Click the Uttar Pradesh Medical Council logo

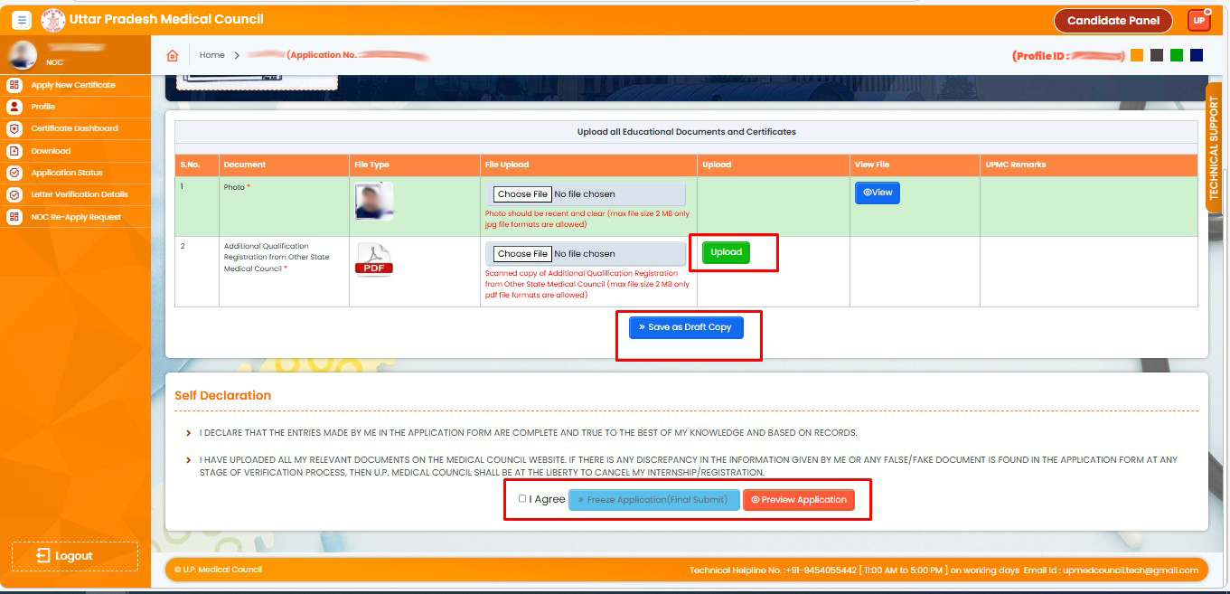tap(53, 20)
